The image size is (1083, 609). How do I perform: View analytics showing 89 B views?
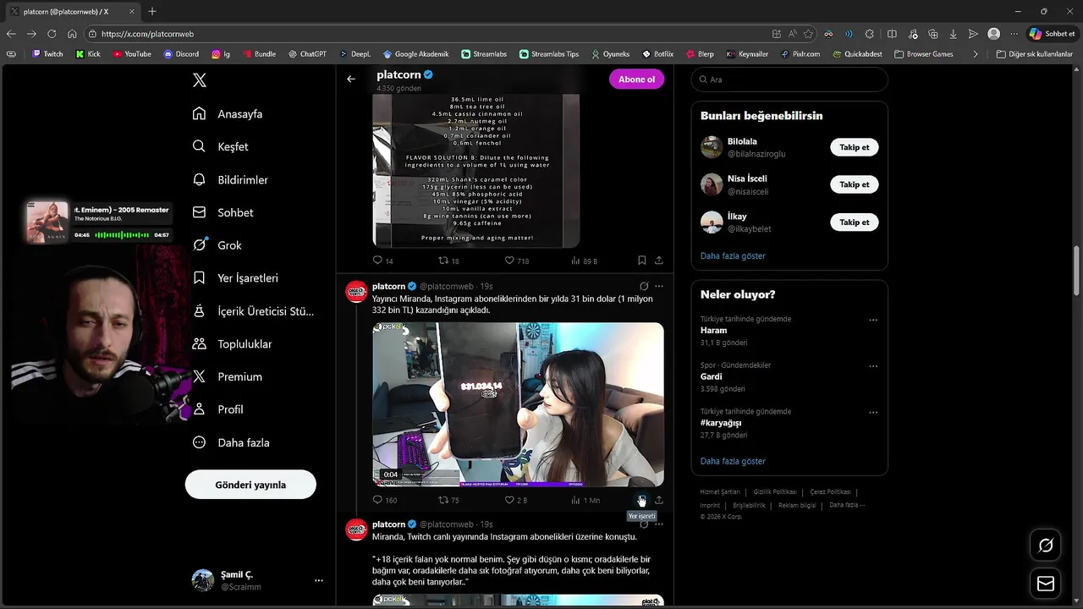[x=585, y=261]
